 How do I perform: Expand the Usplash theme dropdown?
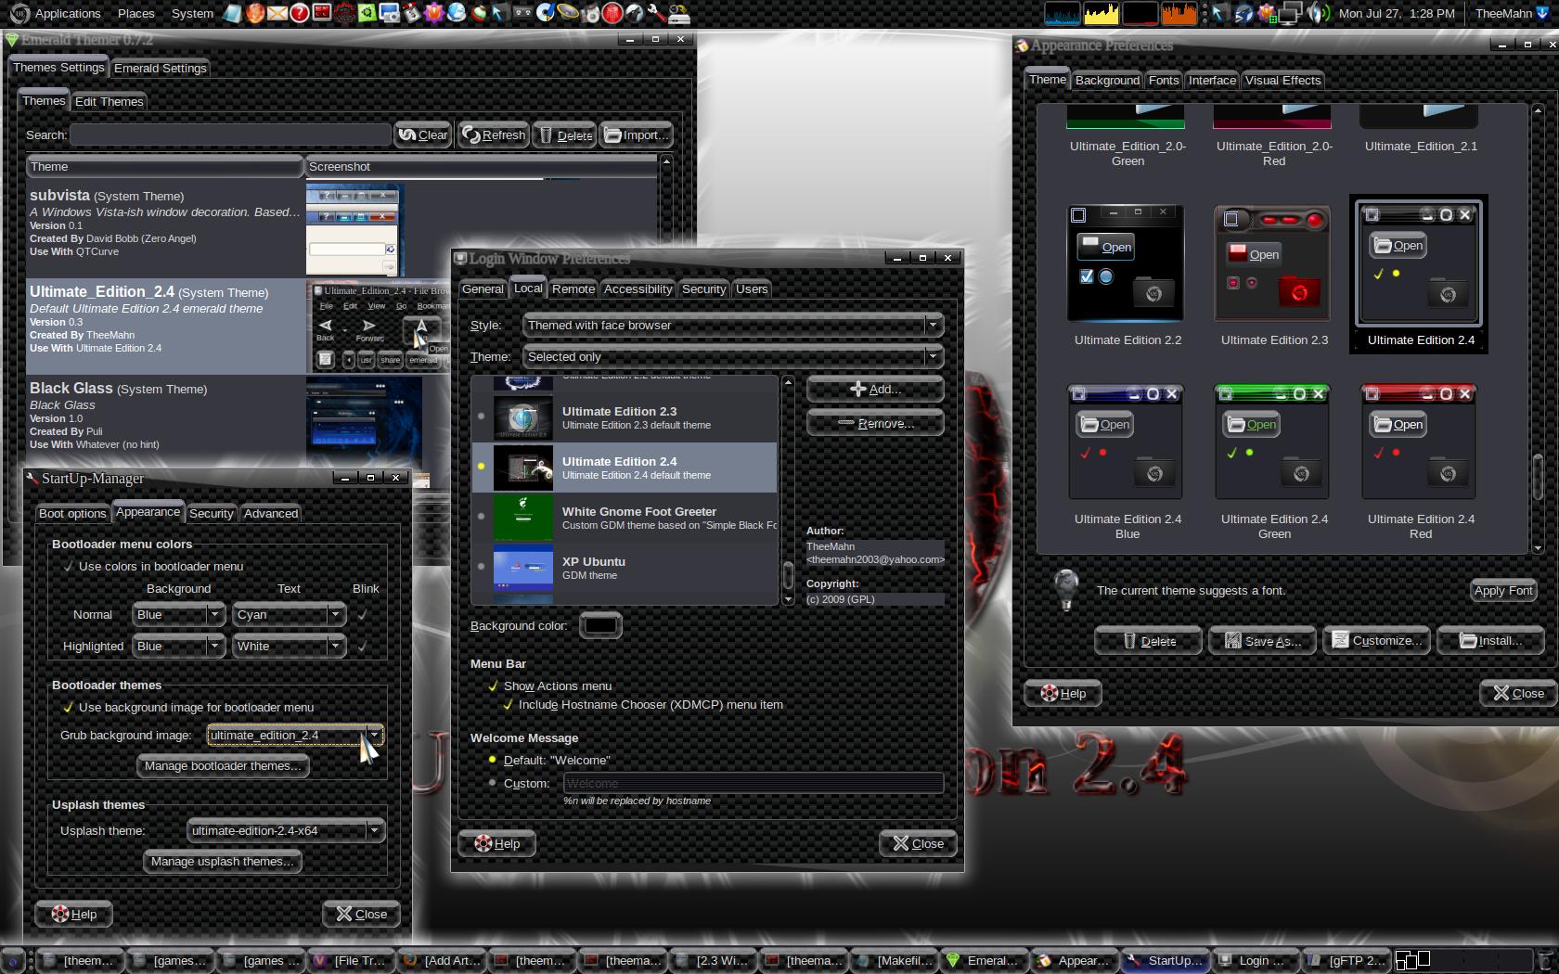[x=285, y=830]
